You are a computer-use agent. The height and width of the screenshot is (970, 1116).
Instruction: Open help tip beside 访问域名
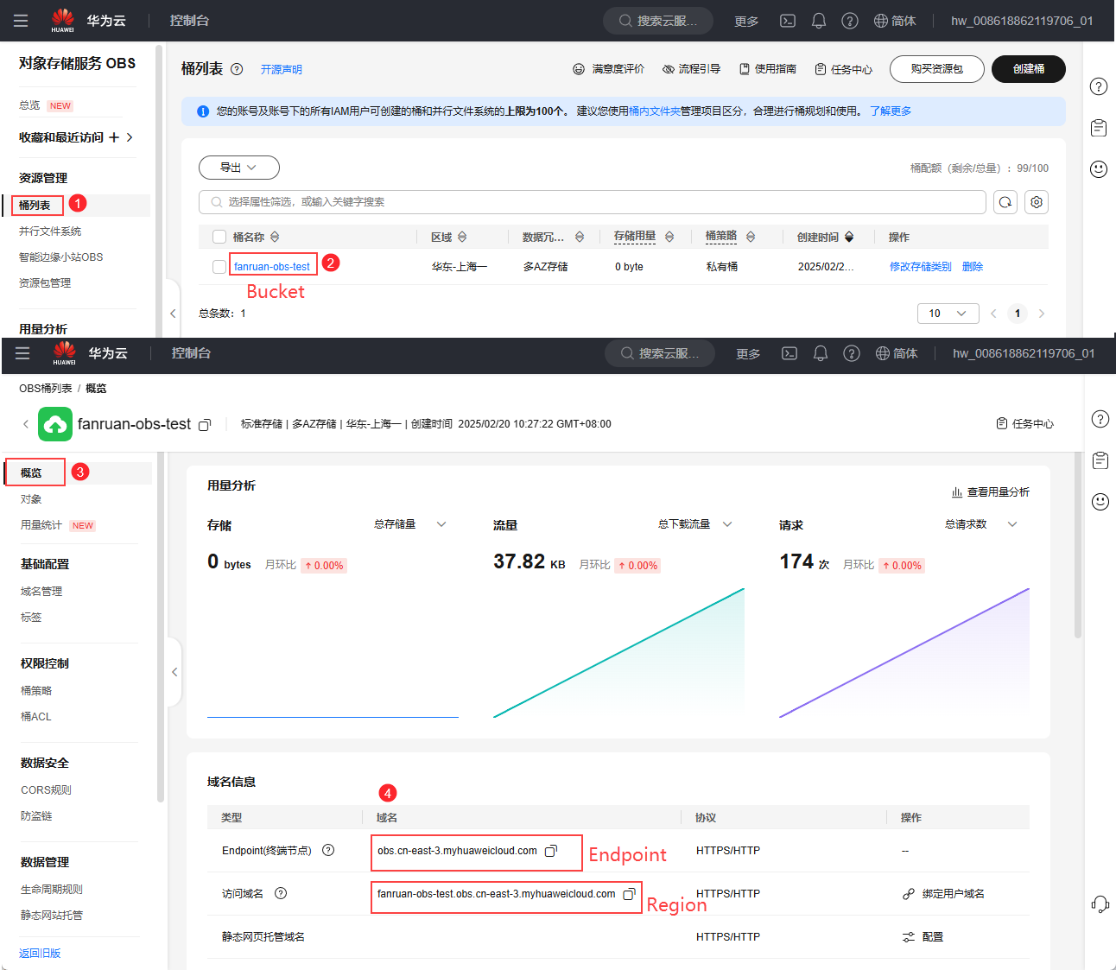pyautogui.click(x=281, y=893)
